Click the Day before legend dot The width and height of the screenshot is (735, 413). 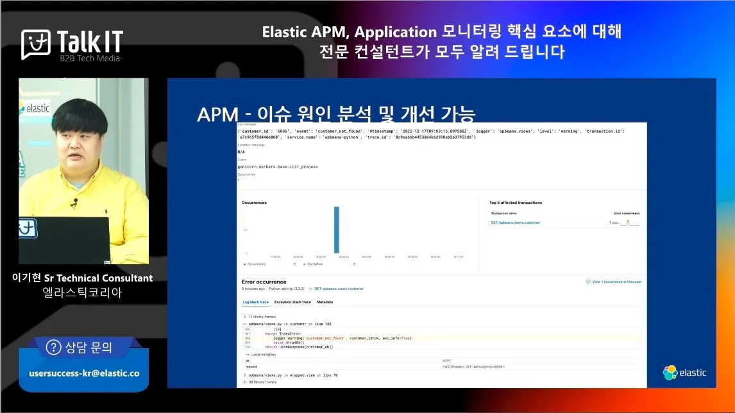(x=304, y=264)
